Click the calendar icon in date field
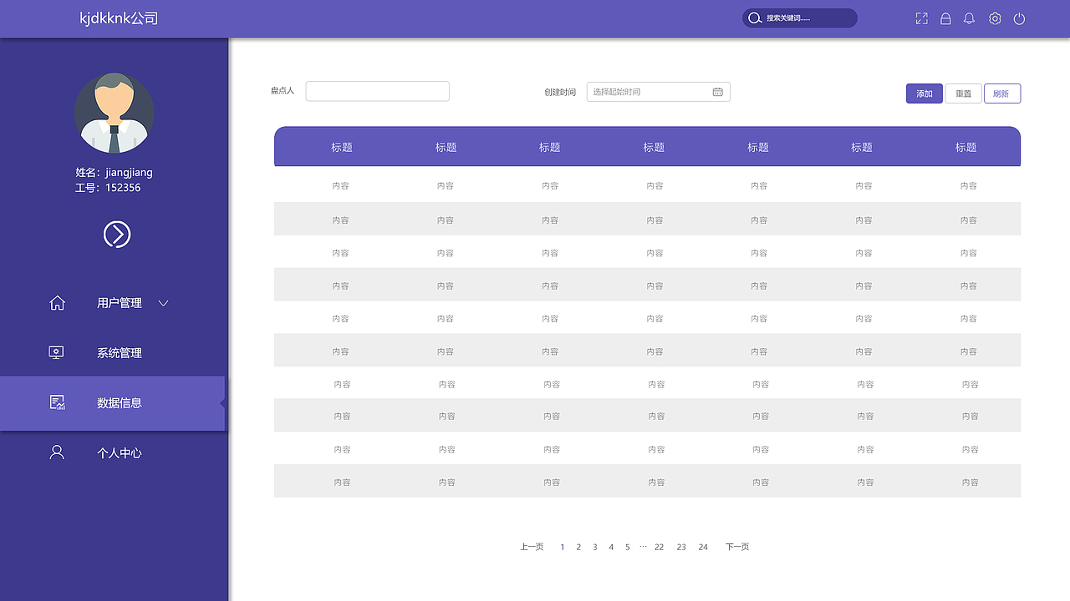Viewport: 1070px width, 601px height. pyautogui.click(x=717, y=92)
